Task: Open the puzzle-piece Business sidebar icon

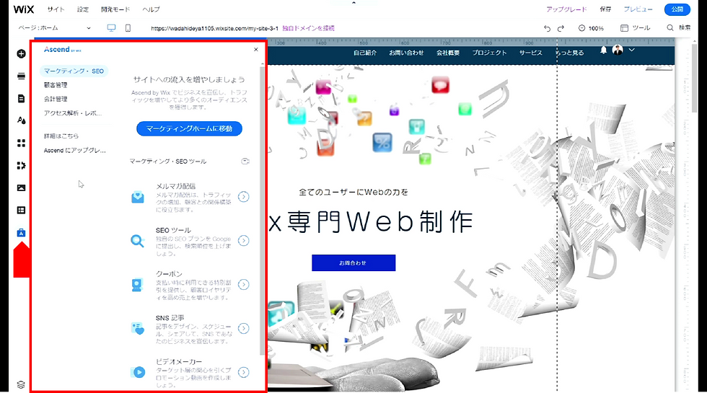Action: (x=21, y=165)
